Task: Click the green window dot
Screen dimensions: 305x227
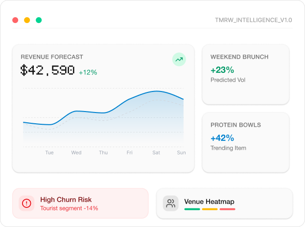Action: pyautogui.click(x=39, y=20)
